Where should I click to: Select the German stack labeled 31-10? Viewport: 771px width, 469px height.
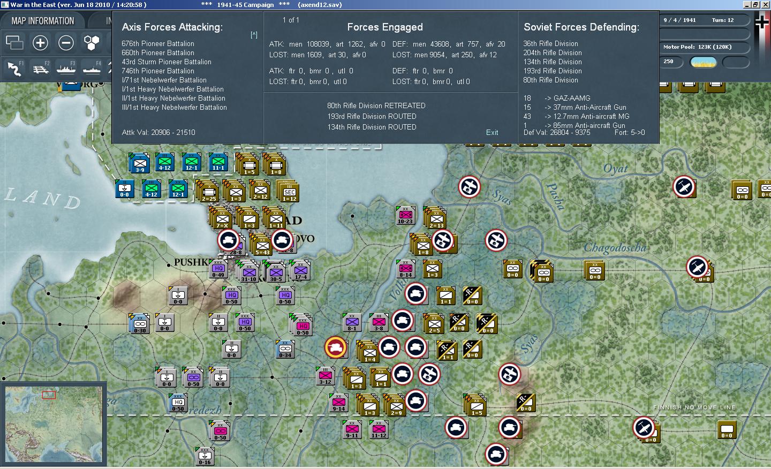(248, 272)
